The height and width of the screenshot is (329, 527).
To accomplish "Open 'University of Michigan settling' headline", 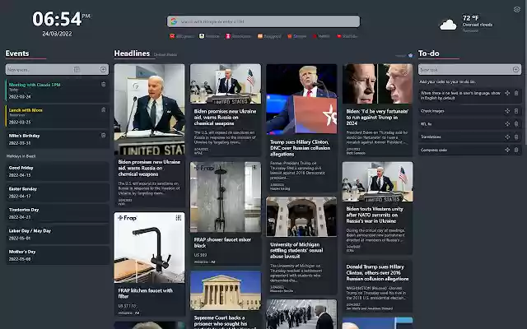I will [x=296, y=250].
